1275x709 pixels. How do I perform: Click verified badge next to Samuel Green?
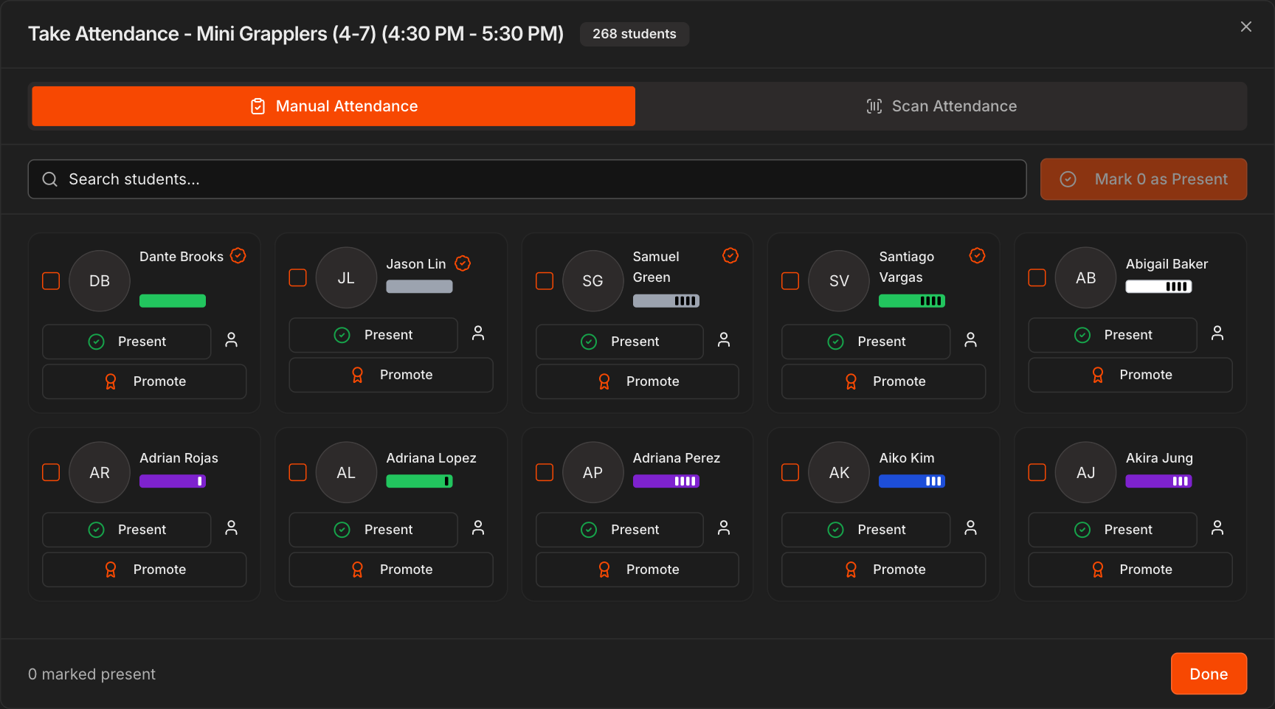[x=730, y=255]
